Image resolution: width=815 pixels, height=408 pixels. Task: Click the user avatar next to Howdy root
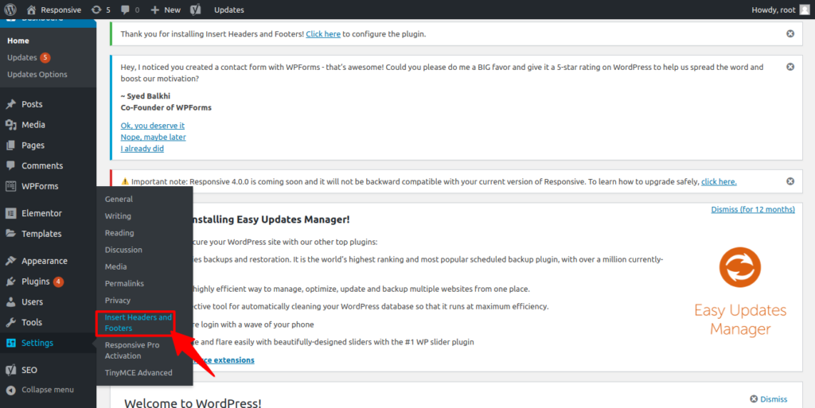tap(805, 10)
